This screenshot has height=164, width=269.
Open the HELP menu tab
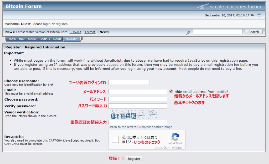coord(22,39)
